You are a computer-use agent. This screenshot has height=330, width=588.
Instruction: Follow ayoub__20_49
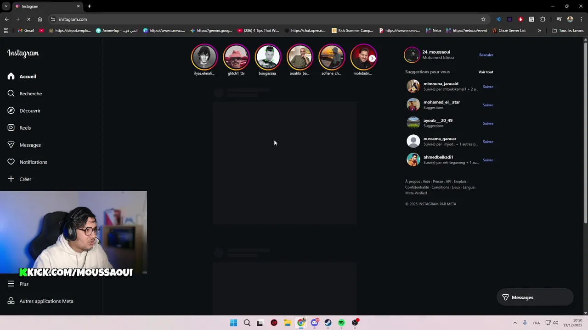tap(488, 123)
